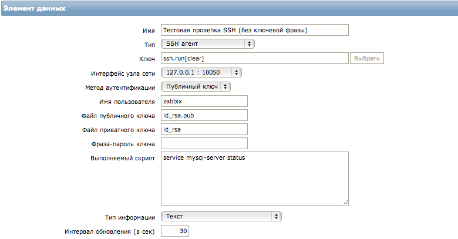This screenshot has height=239, width=458.
Task: Open the Метод аутентификации dropdown Публичный ключ
Action: pos(196,87)
